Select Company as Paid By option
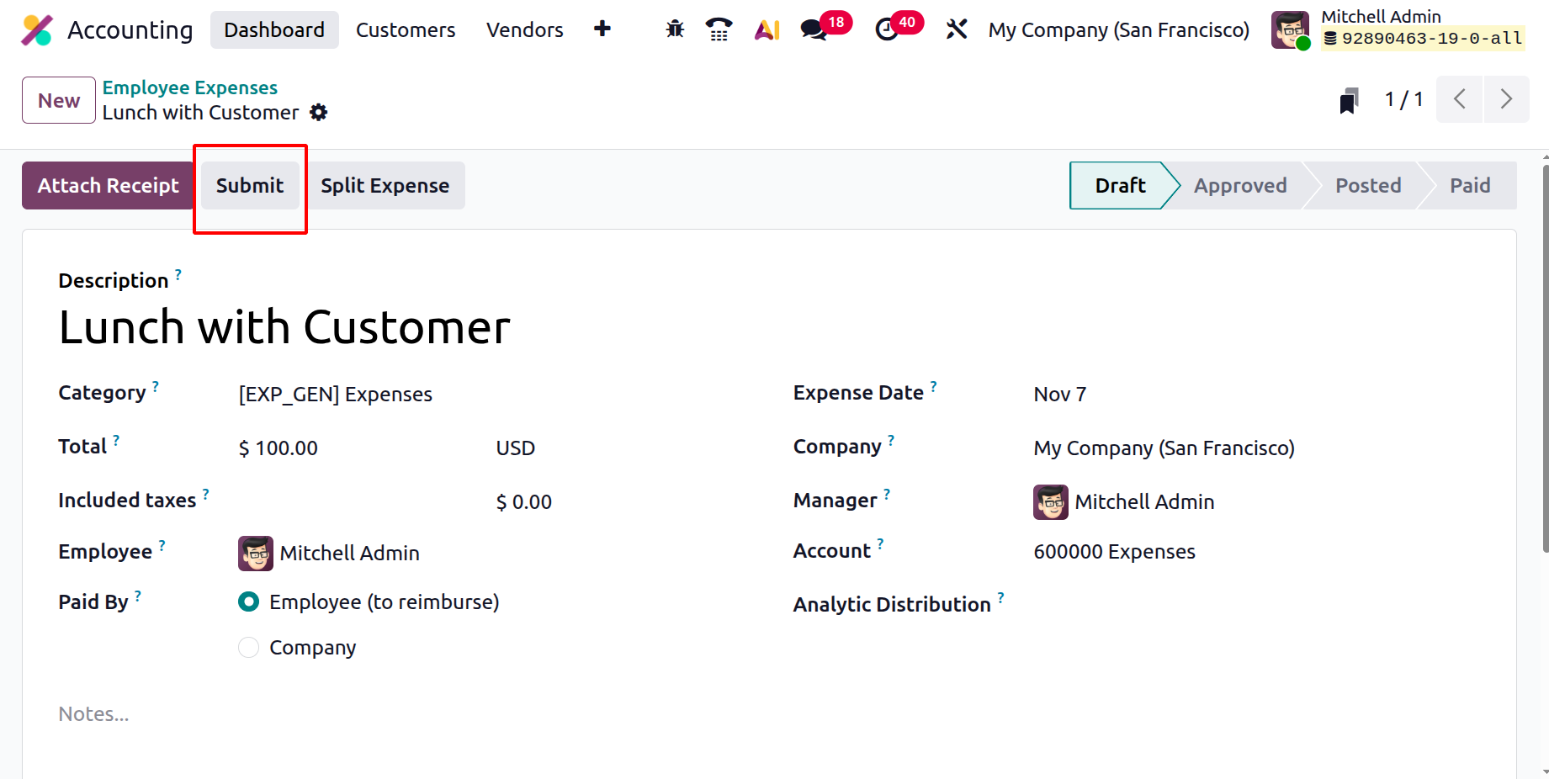 (249, 648)
